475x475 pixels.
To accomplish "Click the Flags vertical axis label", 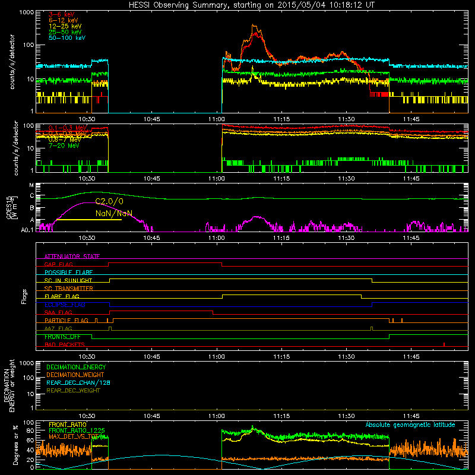I will 24,296.
